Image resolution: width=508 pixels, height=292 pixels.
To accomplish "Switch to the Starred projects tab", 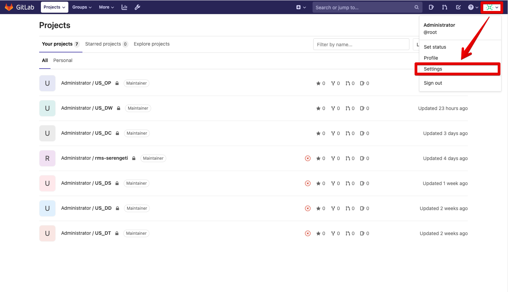I will 106,44.
